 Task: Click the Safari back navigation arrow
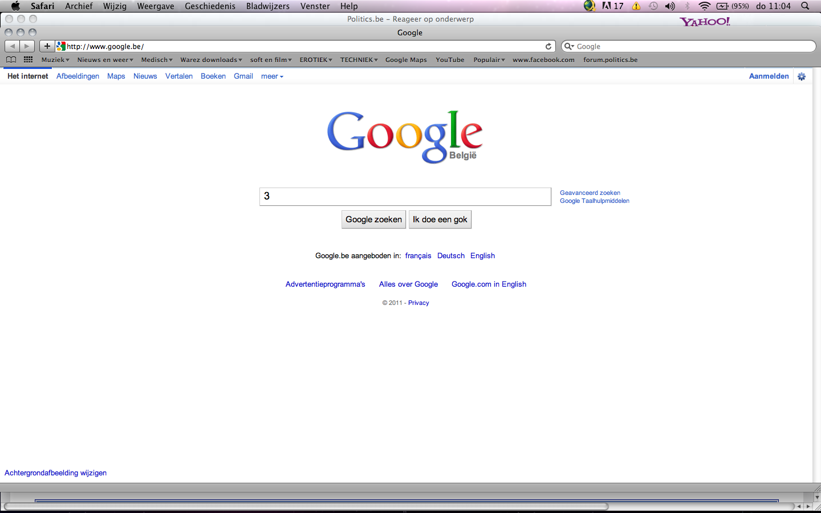coord(13,46)
